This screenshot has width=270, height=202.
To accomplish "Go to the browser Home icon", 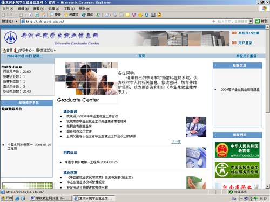I will coord(43,15).
